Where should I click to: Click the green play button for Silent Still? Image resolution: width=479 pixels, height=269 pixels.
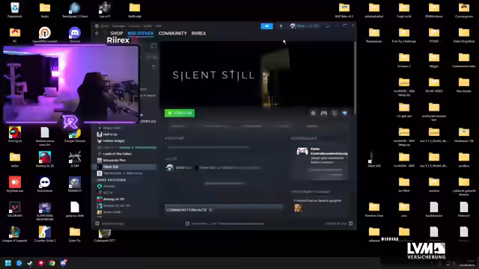pyautogui.click(x=180, y=113)
